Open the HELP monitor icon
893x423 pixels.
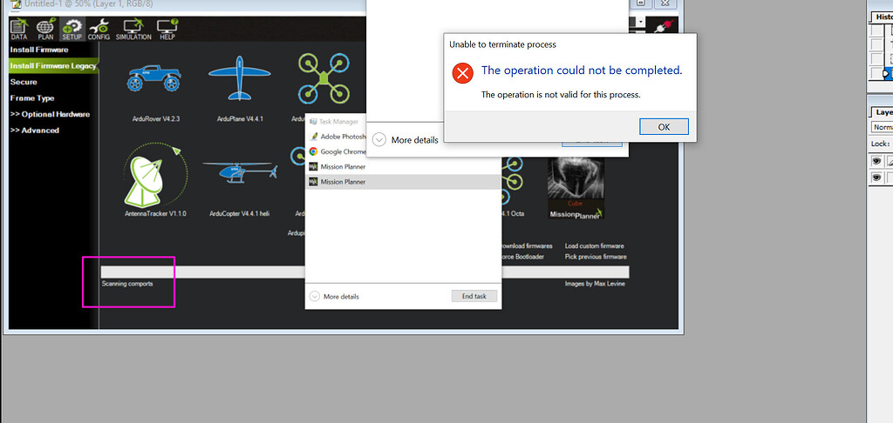click(167, 30)
